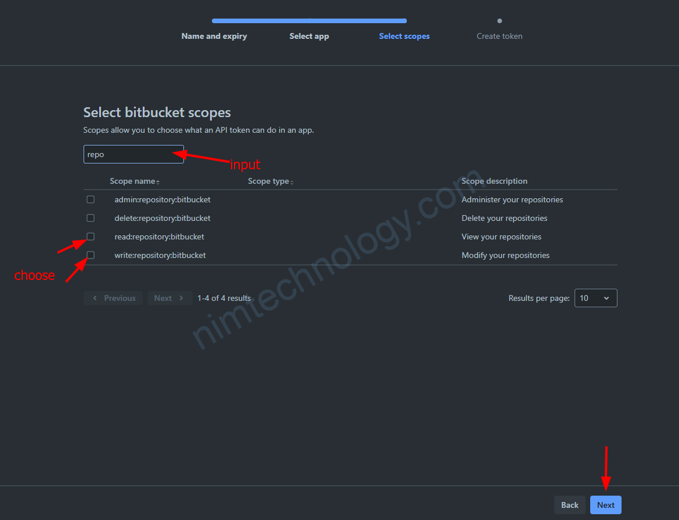Sort by Scope name column arrow
This screenshot has height=520, width=679.
click(x=158, y=182)
